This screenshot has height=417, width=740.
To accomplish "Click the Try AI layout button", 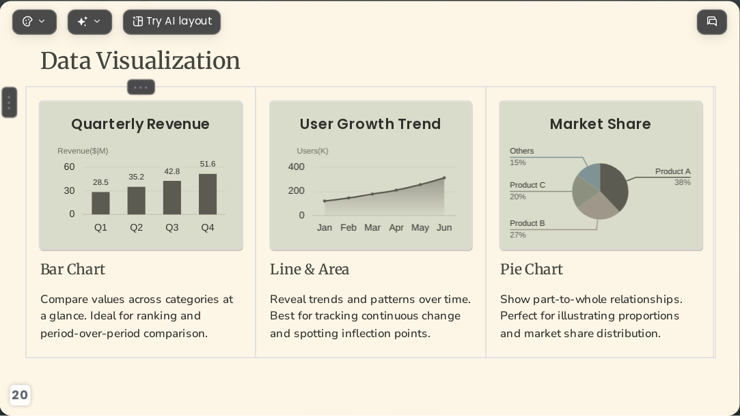I will [x=172, y=22].
